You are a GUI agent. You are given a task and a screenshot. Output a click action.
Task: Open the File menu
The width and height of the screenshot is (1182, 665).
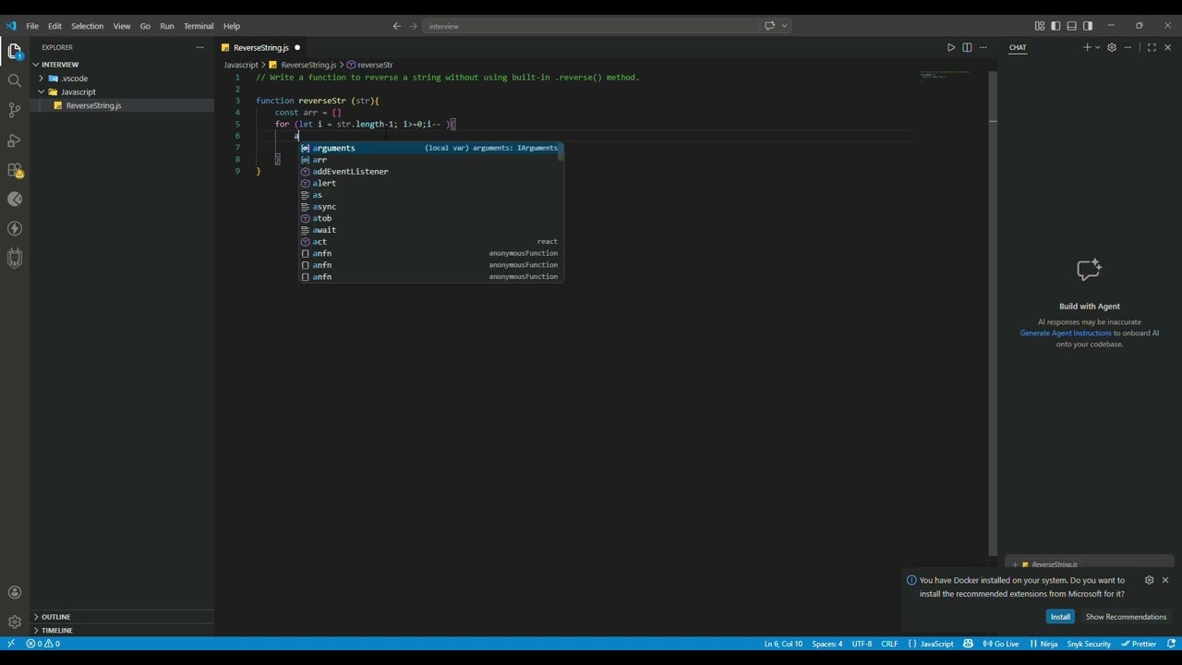tap(32, 26)
